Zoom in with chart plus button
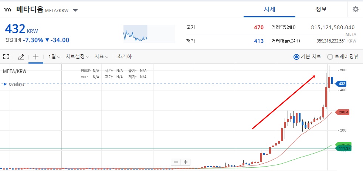Viewport: 363px width, 171px height. coord(186,162)
